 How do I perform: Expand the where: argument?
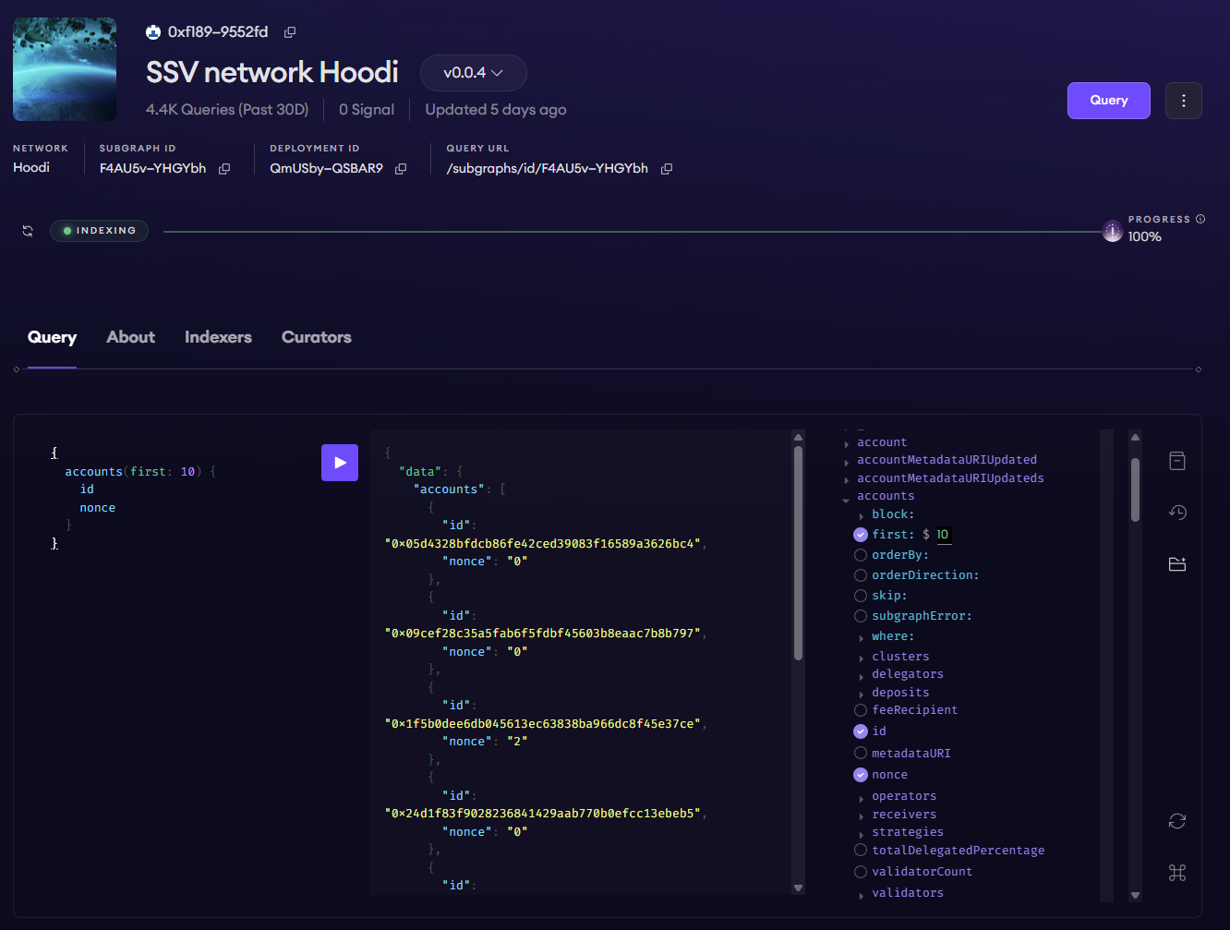tap(862, 638)
